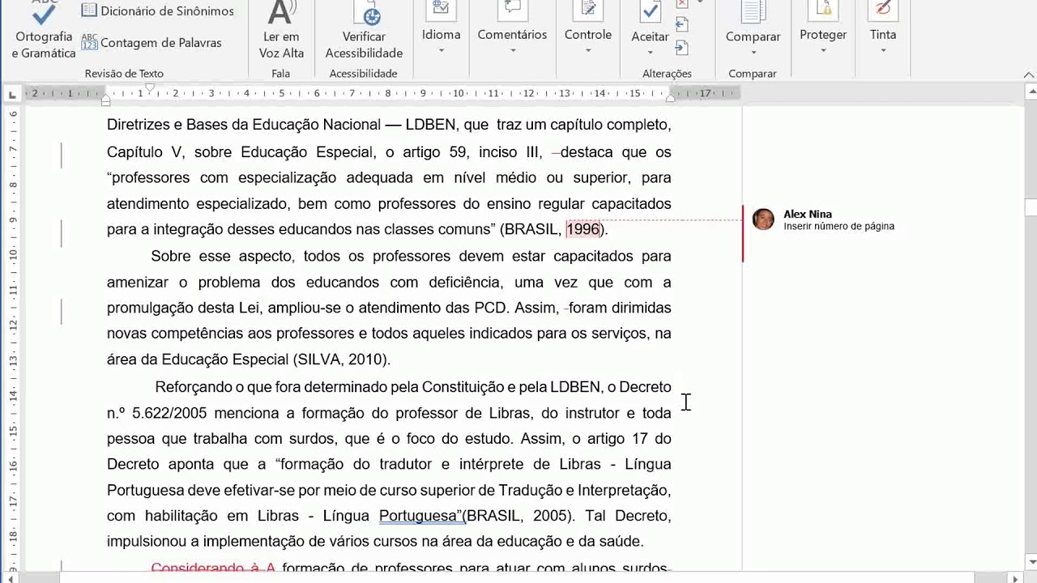1037x583 pixels.
Task: Open the Tinta dropdown arrow
Action: coord(883,51)
